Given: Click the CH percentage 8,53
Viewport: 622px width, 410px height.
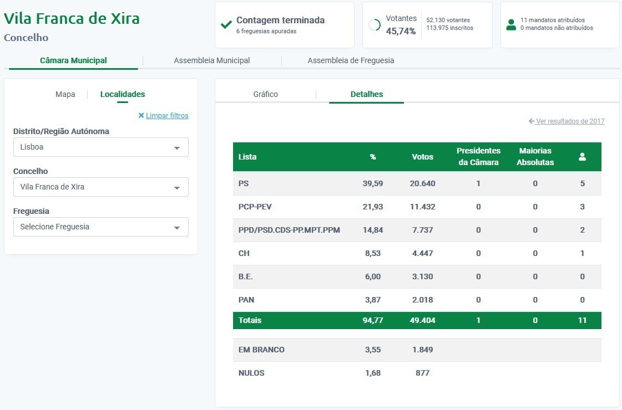Looking at the screenshot, I should tap(373, 253).
